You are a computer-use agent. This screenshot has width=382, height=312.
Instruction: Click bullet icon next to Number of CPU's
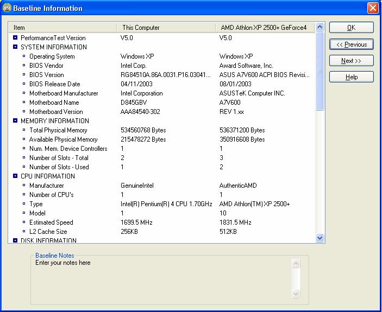coord(24,194)
